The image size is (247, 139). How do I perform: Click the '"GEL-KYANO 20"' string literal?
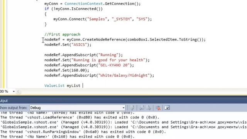(x=115, y=65)
